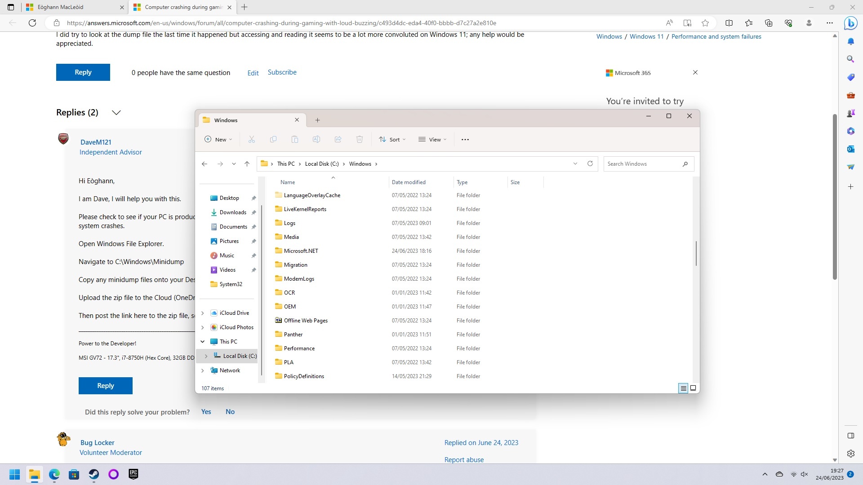Collapse the Replies (2) chevron

116,113
